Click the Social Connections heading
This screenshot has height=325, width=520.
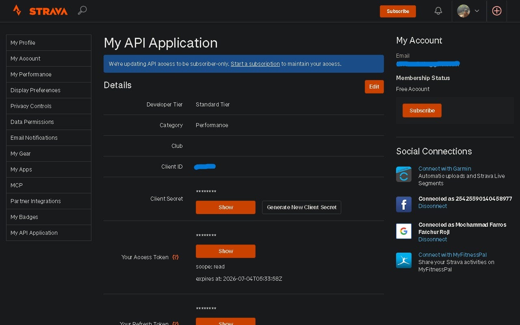pyautogui.click(x=434, y=151)
